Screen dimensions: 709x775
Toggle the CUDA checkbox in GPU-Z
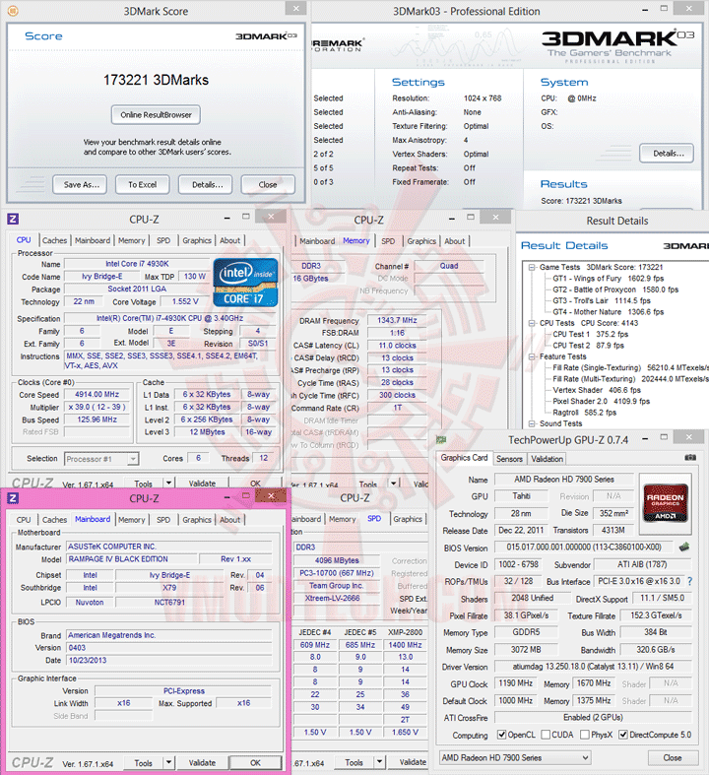click(546, 735)
